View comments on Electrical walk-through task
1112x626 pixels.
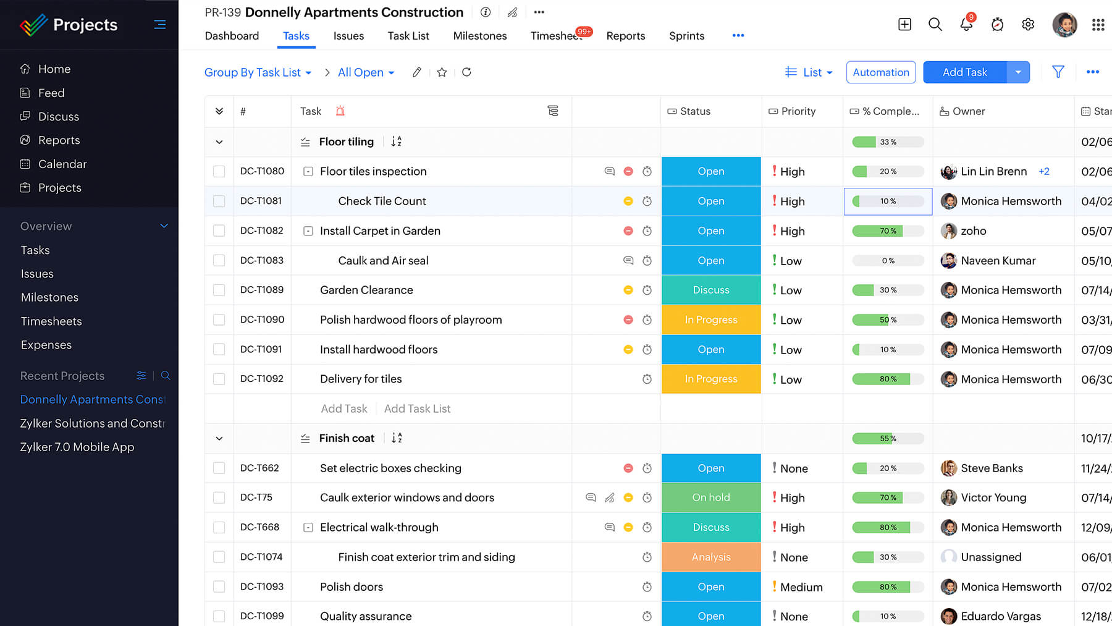point(610,527)
